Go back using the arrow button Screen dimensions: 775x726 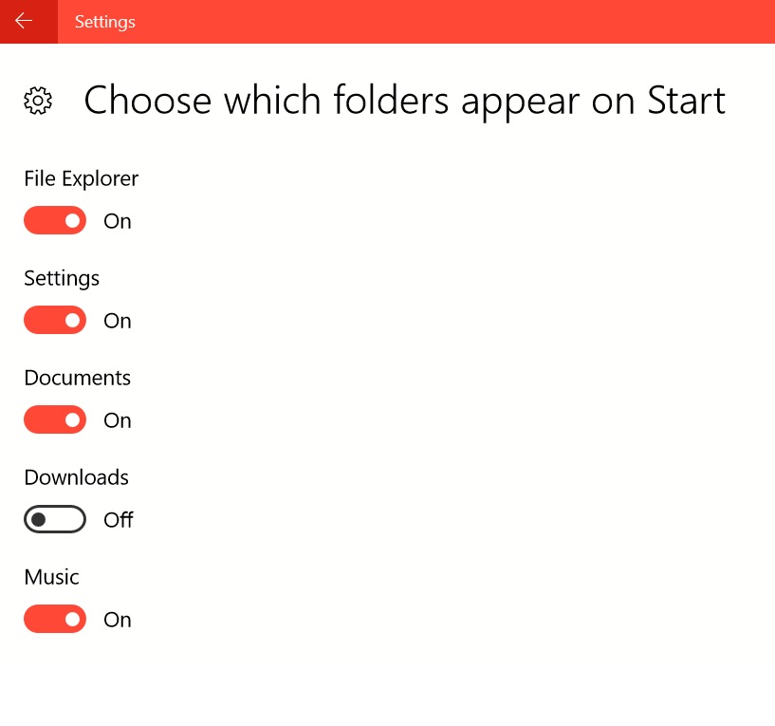pyautogui.click(x=28, y=21)
